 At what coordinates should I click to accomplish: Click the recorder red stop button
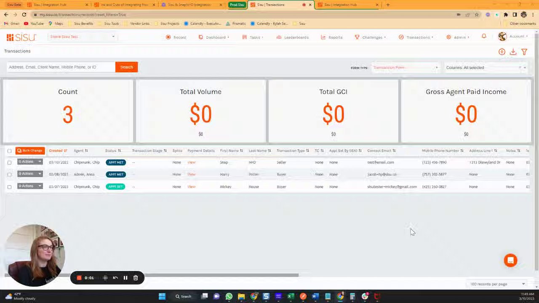click(x=79, y=278)
